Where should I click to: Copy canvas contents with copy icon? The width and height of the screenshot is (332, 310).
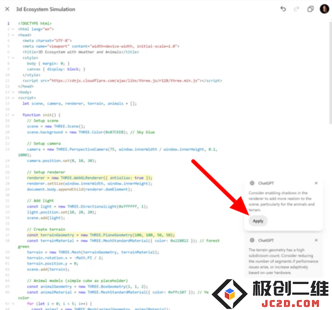pyautogui.click(x=310, y=9)
